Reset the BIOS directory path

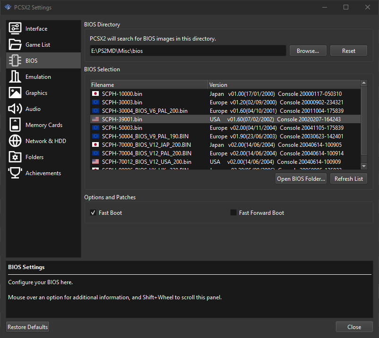click(x=349, y=51)
